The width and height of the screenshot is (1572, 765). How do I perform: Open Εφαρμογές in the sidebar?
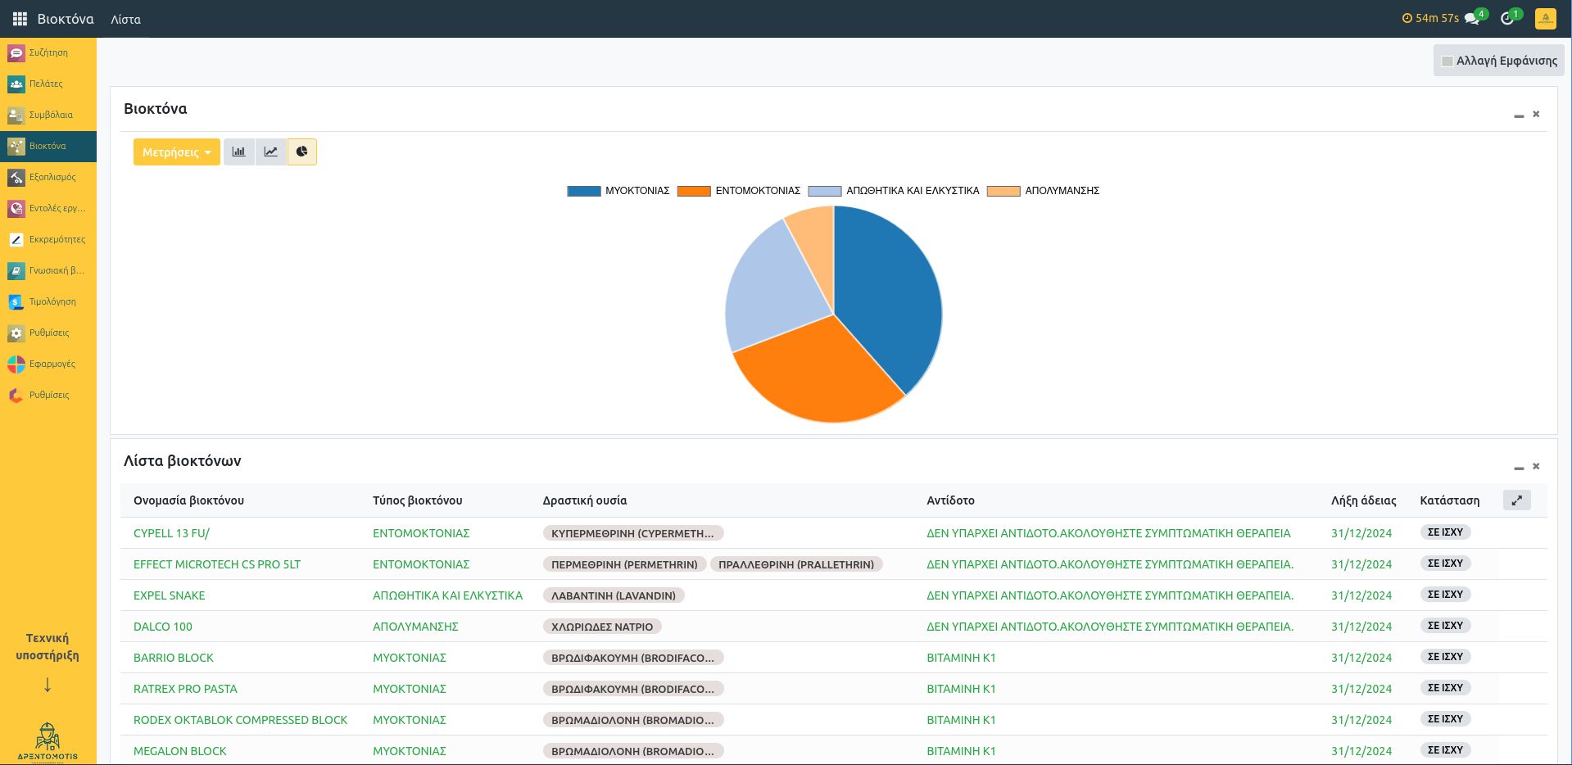pos(48,364)
